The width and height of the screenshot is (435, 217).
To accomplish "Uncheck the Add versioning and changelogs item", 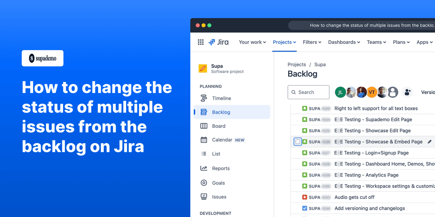I will click(305, 208).
